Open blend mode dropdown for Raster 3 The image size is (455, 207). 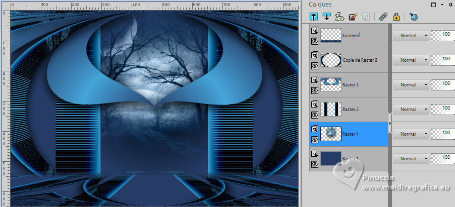411,85
